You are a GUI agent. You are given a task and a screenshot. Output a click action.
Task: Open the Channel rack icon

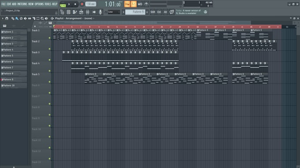[x=68, y=12]
